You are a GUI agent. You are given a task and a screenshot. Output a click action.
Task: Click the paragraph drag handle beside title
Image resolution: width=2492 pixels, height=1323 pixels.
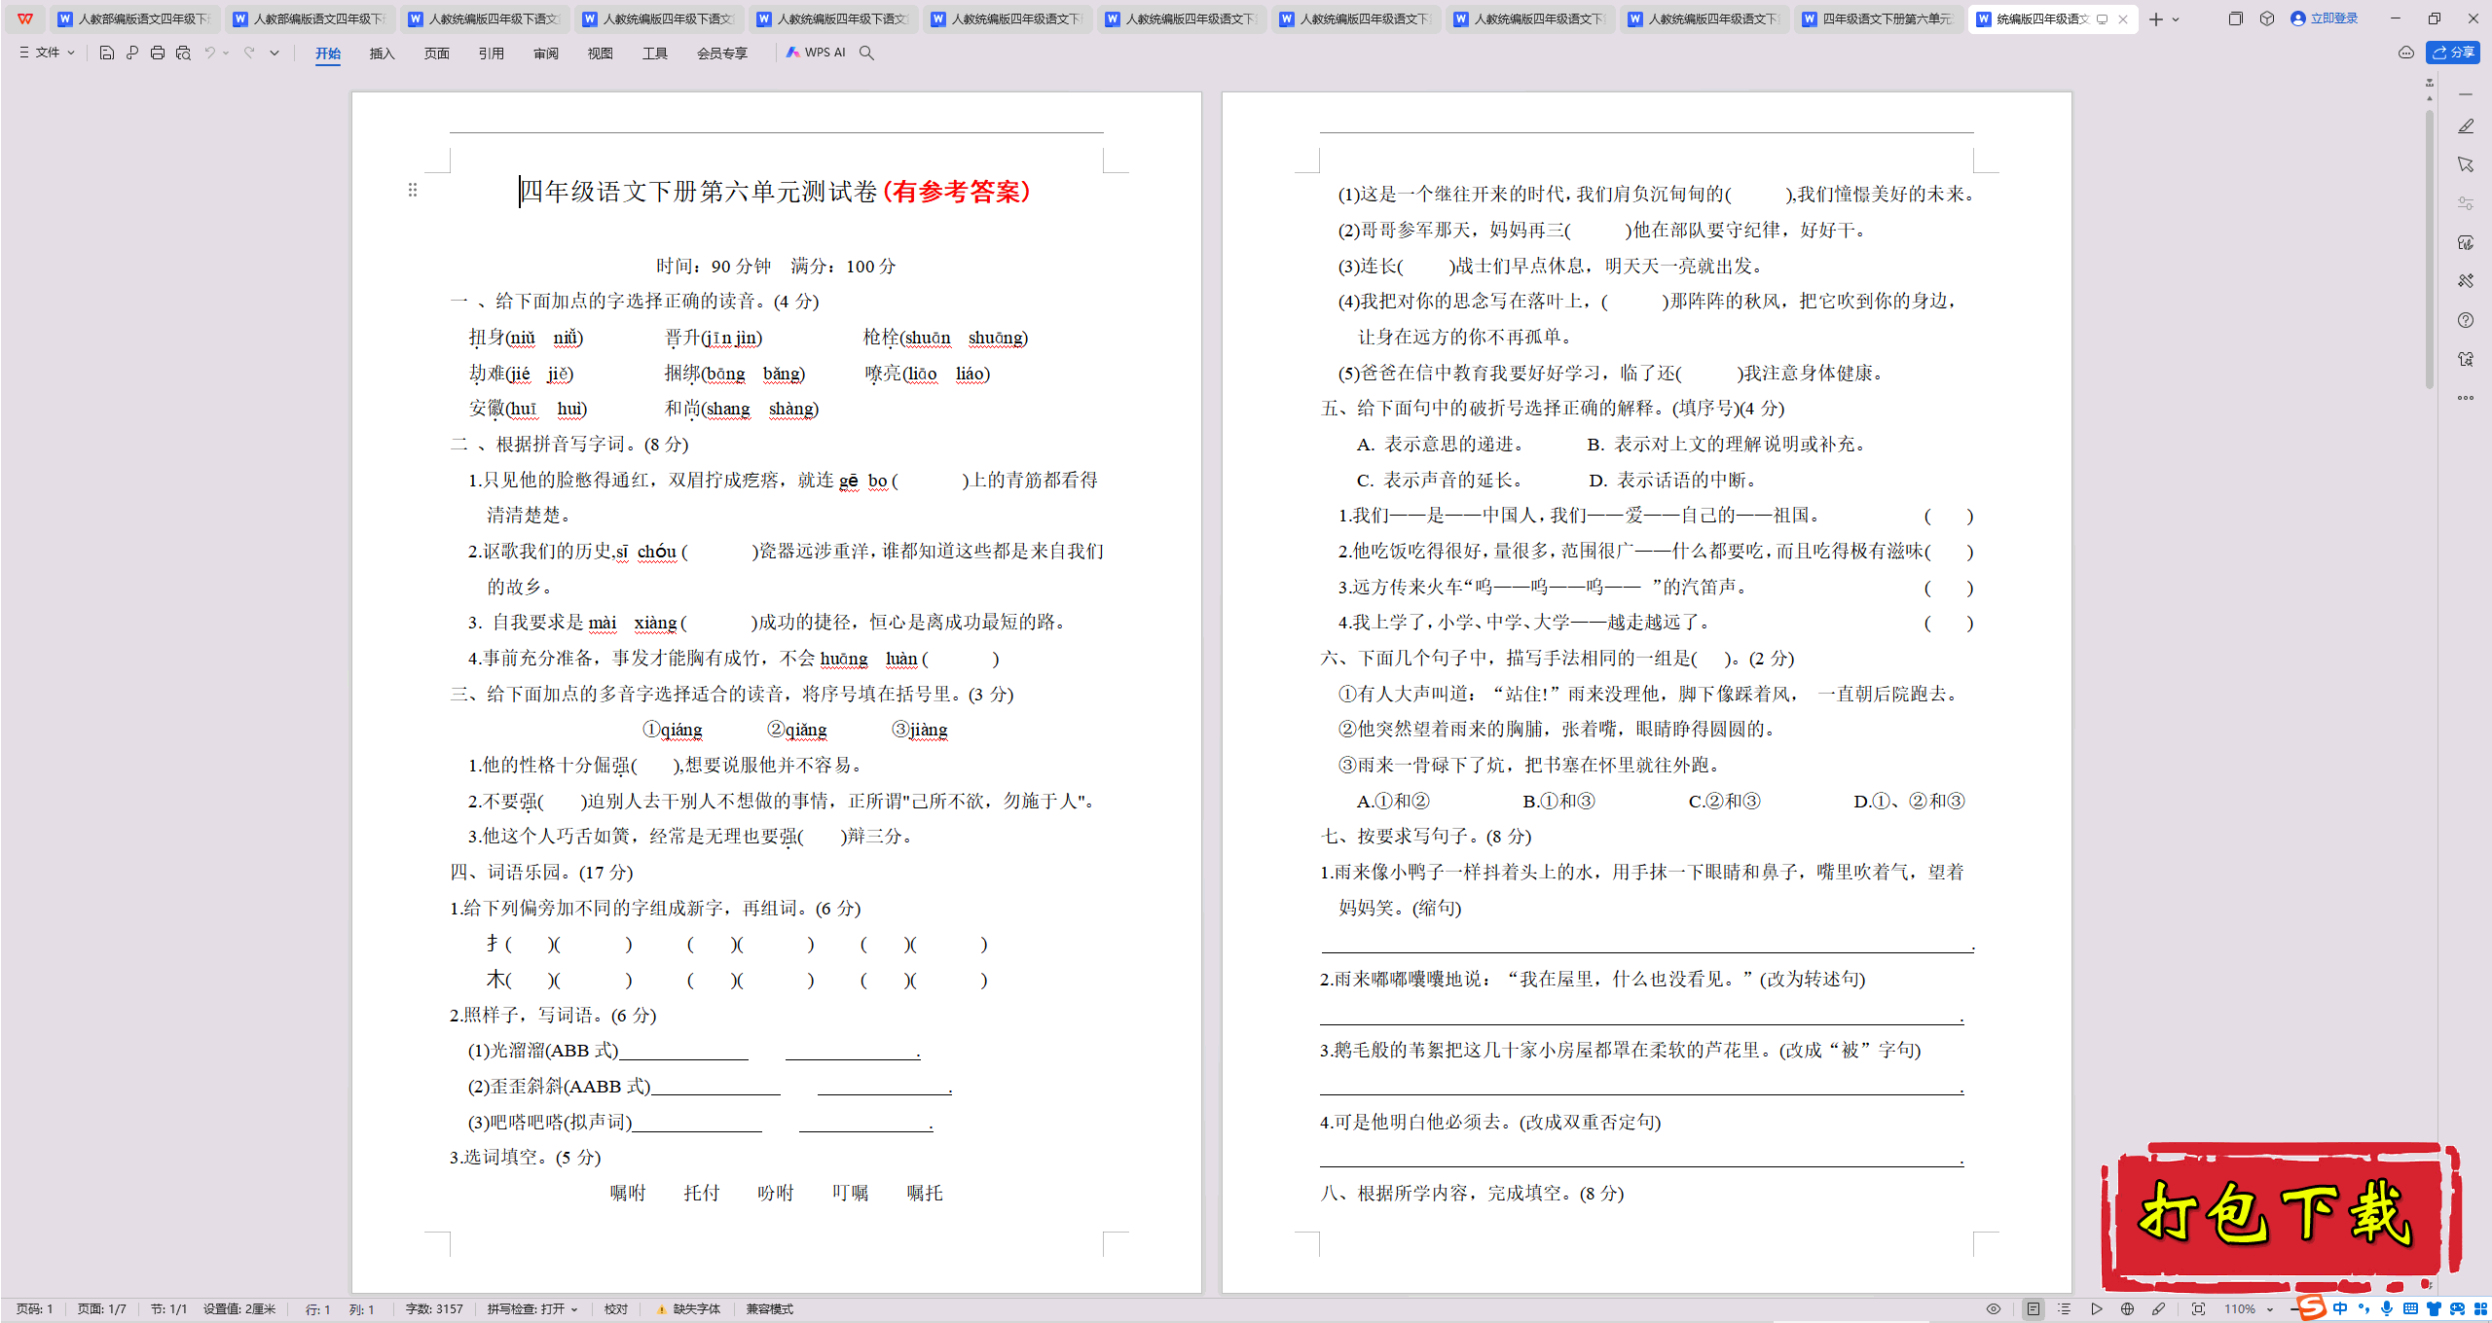(x=413, y=190)
